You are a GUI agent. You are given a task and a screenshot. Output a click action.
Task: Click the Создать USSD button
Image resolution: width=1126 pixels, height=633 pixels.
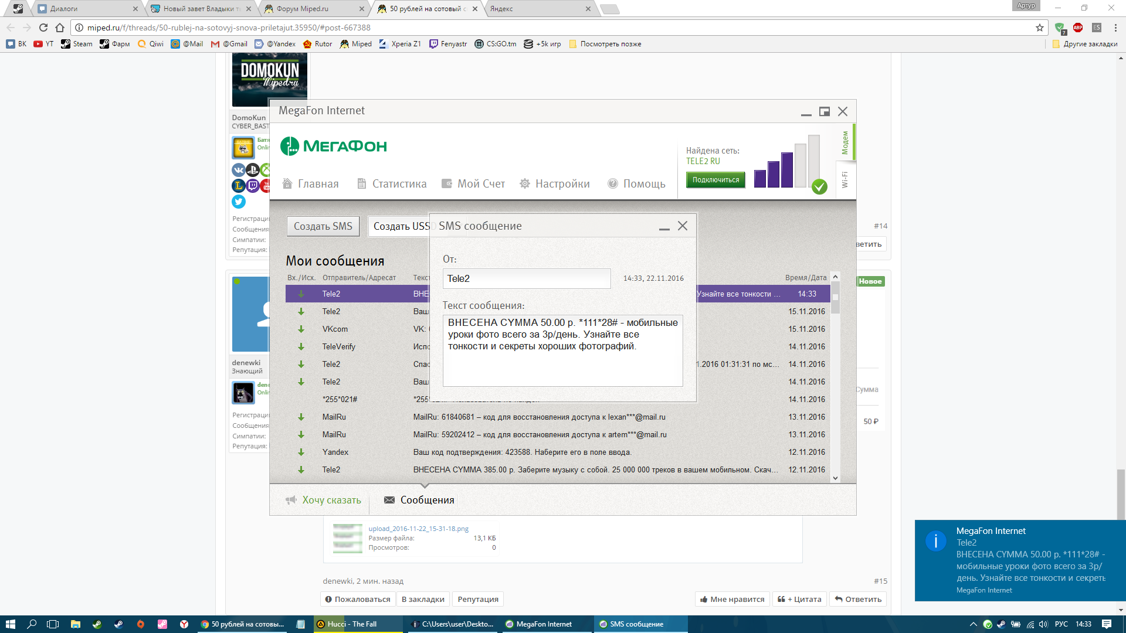point(400,226)
